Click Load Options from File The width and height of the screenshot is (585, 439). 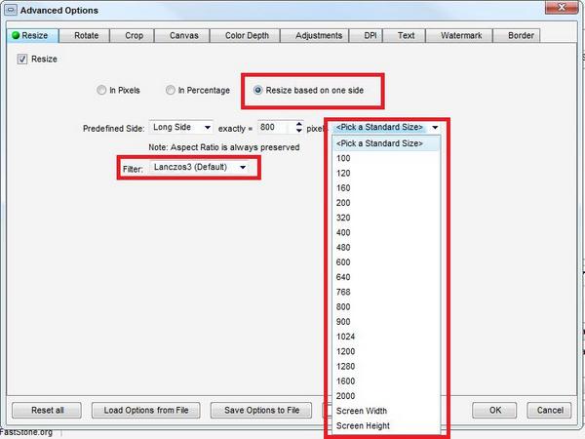click(x=146, y=410)
